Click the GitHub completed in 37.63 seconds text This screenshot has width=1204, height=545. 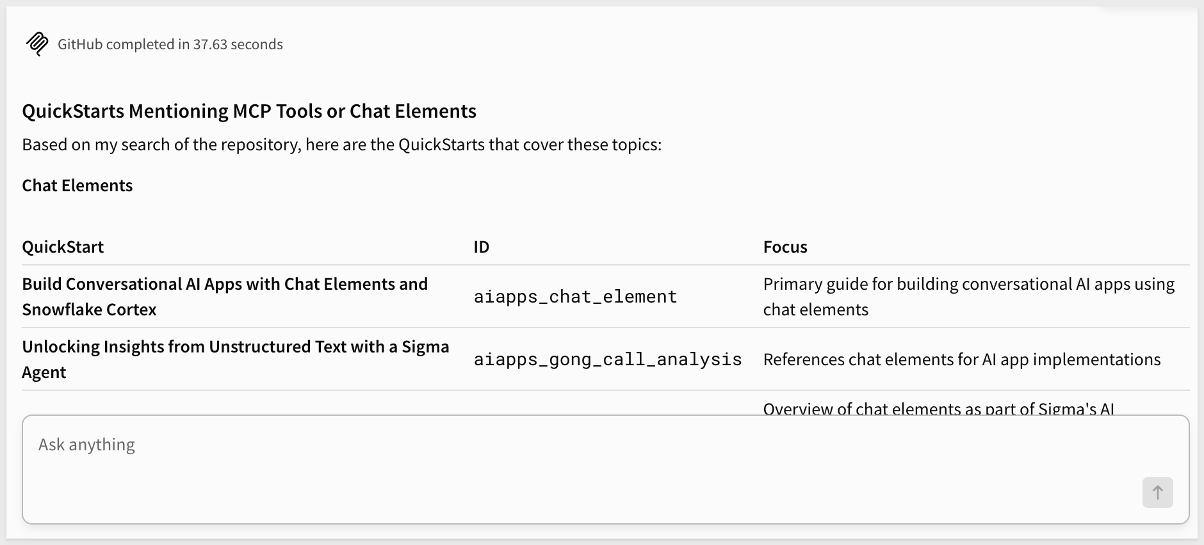coord(170,44)
